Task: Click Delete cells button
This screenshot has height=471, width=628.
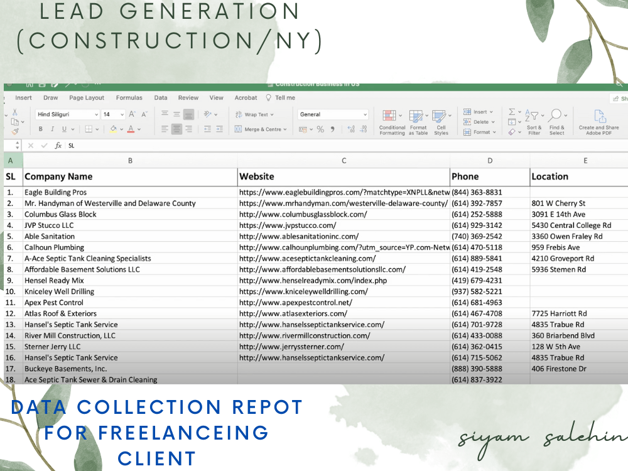Action: tap(479, 122)
